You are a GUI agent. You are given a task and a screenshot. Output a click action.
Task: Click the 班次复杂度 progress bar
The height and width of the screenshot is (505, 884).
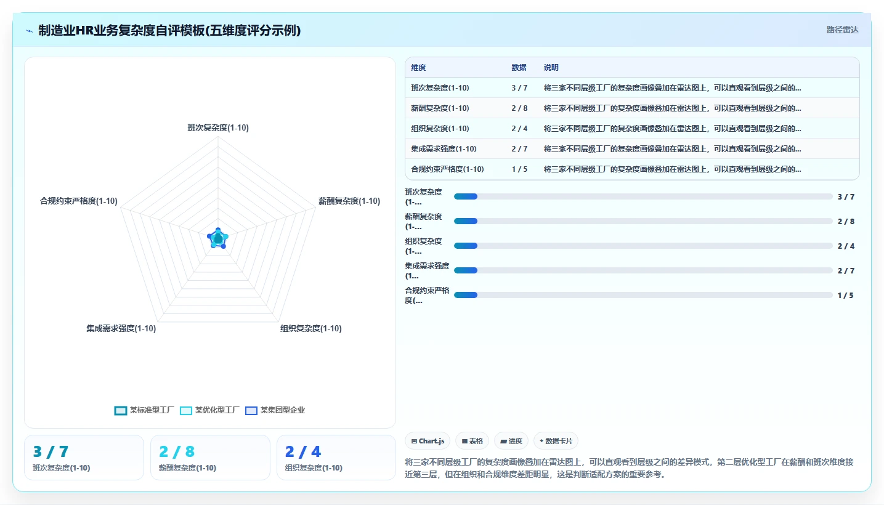[x=643, y=196]
